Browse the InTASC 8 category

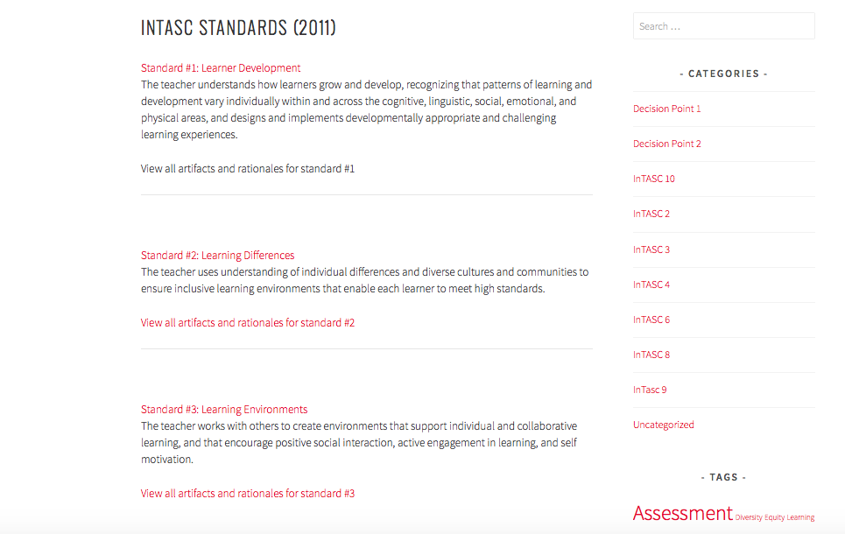[651, 355]
